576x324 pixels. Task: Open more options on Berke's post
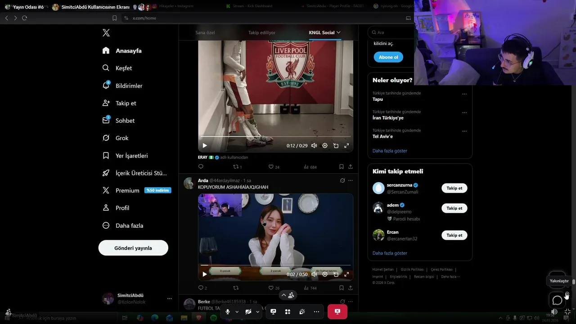pos(351,301)
